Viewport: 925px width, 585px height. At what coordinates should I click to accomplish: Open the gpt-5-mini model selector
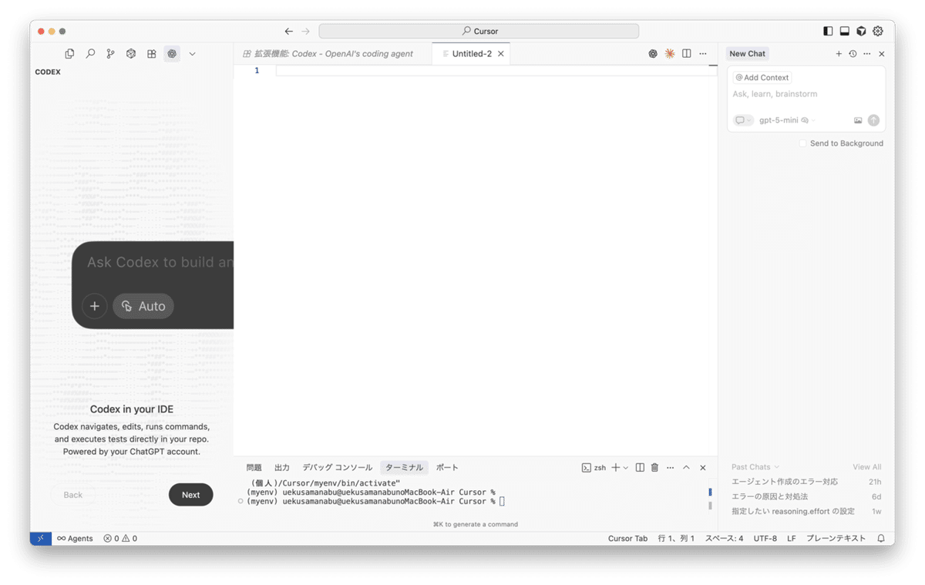(779, 120)
